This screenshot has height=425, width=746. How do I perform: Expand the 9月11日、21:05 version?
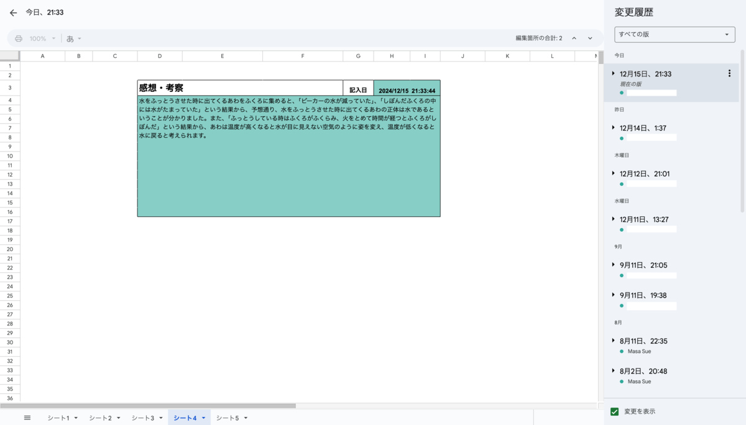613,265
